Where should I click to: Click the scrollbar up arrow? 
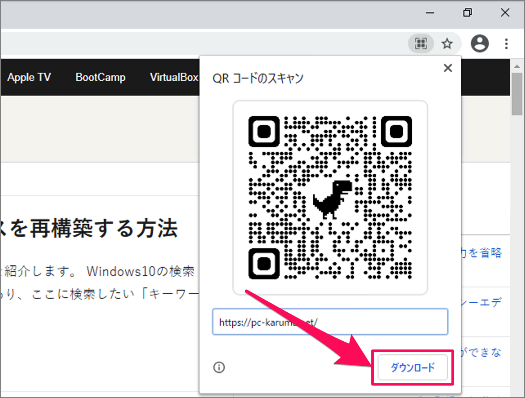coord(517,66)
